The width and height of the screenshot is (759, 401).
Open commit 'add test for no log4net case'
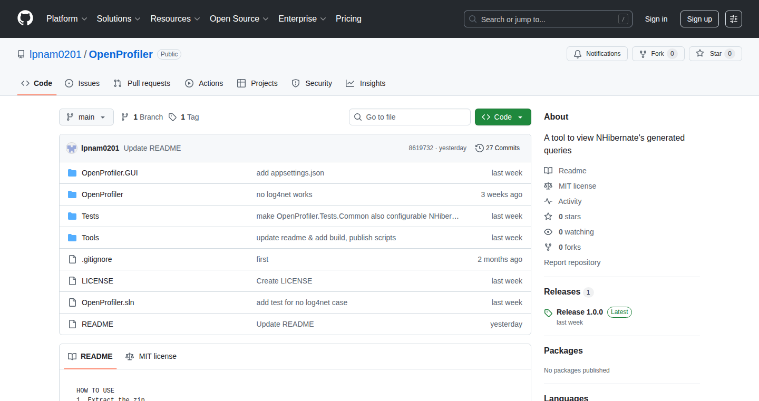302,302
